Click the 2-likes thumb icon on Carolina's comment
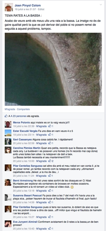The height and width of the screenshot is (231, 106). [50, 161]
